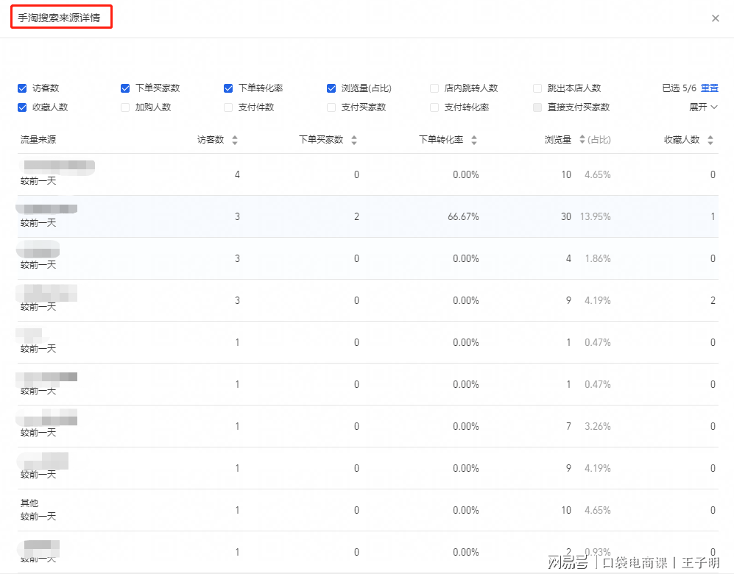The width and height of the screenshot is (734, 577).
Task: Sort by 收藏人数 sort icon
Action: click(x=710, y=140)
